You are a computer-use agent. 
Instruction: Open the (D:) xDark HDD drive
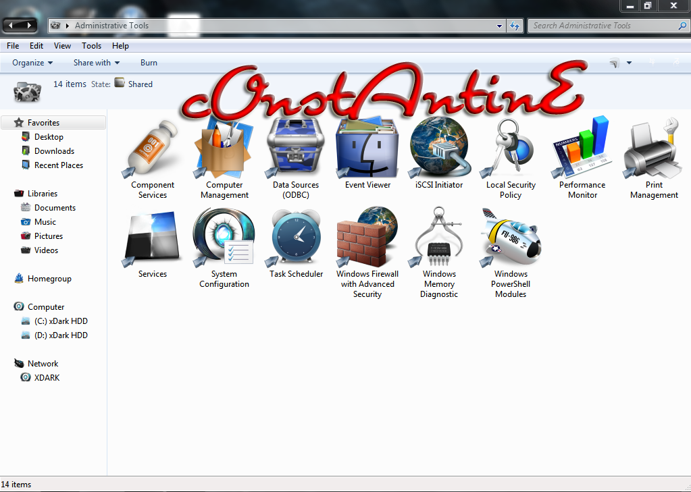[61, 335]
